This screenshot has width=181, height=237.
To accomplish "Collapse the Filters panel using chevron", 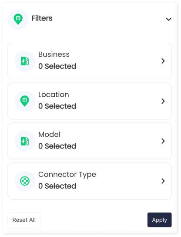I will click(169, 19).
